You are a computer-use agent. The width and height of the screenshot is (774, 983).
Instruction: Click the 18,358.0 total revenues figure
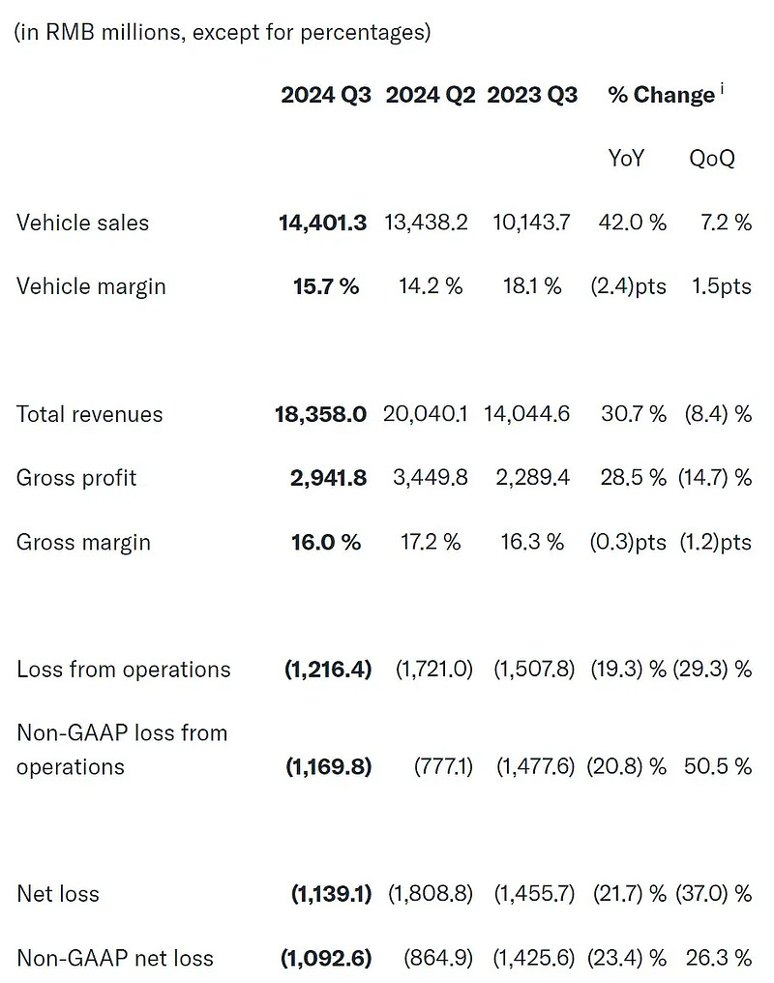pos(321,414)
